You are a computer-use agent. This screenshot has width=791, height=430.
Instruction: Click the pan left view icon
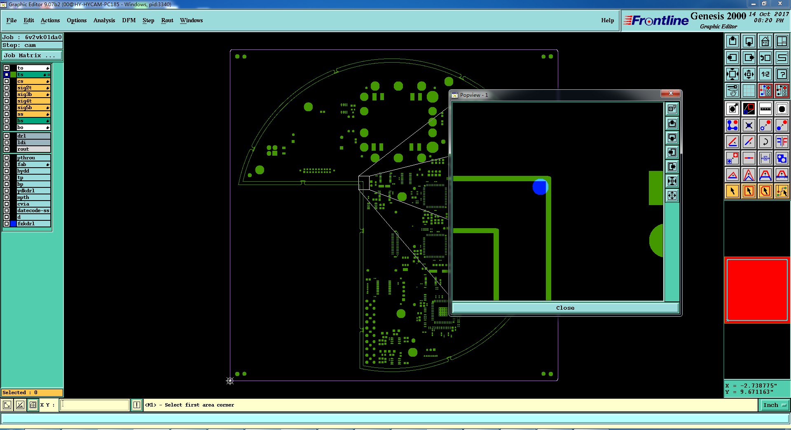[x=732, y=58]
